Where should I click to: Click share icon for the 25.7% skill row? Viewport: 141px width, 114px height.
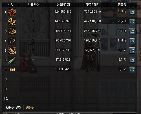coord(132,22)
